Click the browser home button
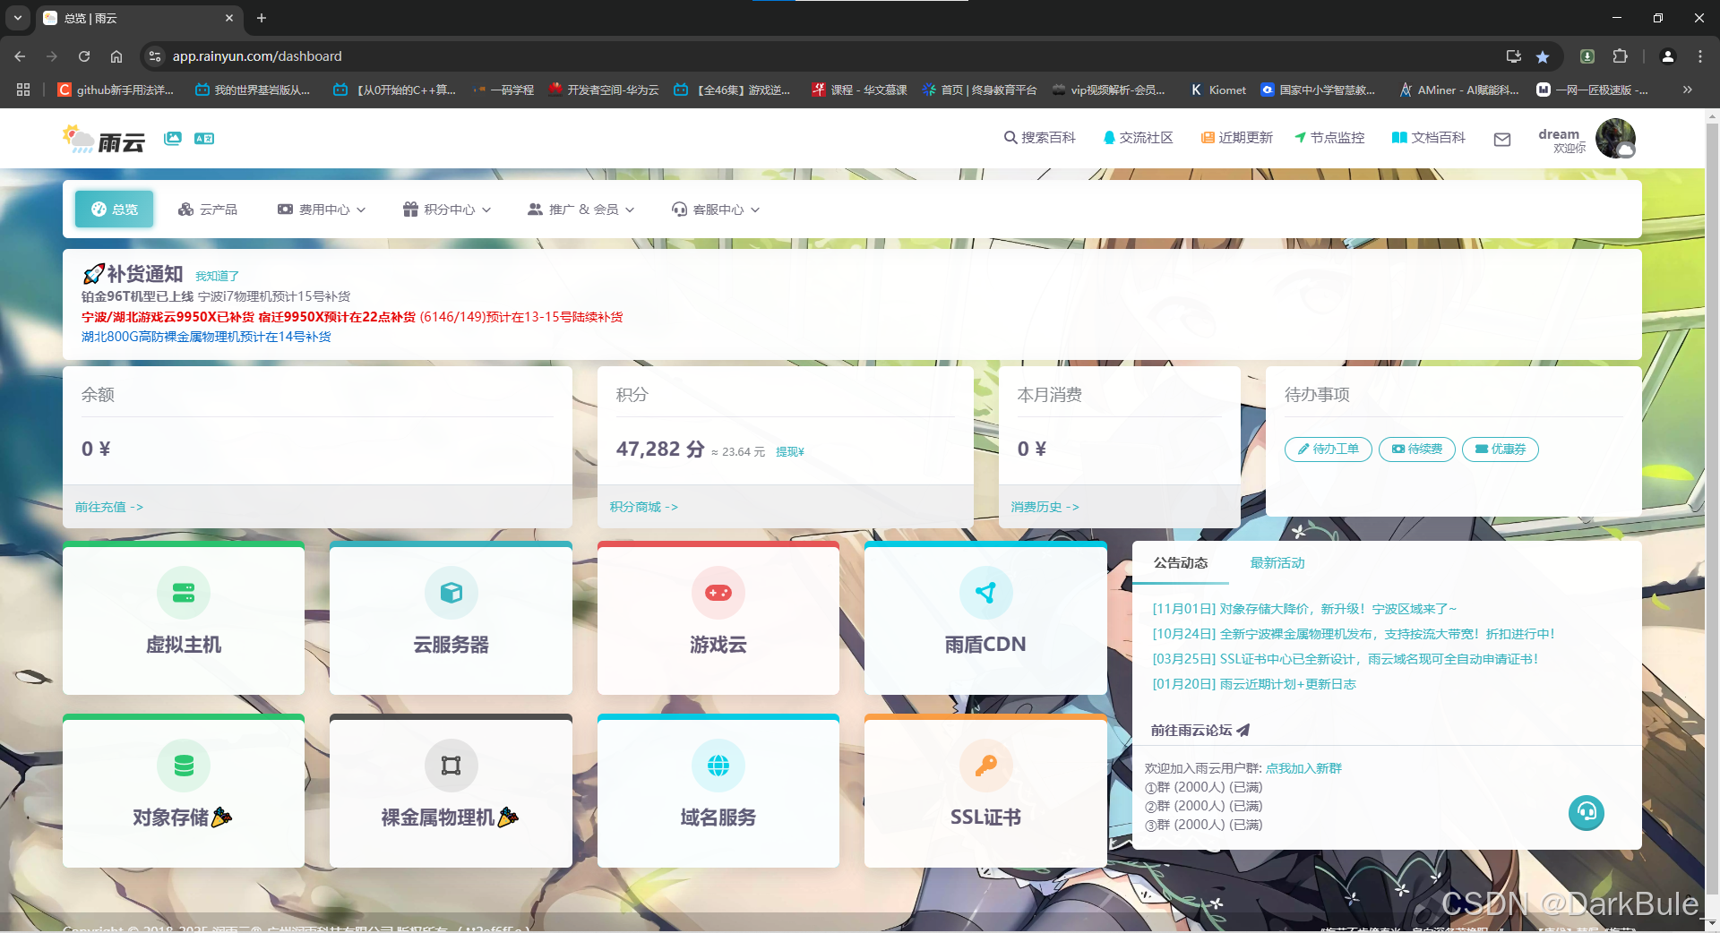 [116, 56]
